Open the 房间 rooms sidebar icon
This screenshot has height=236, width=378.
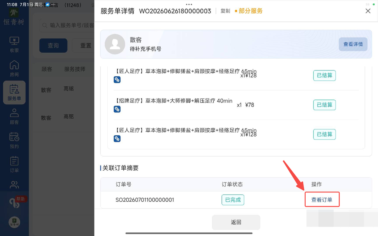(x=14, y=68)
